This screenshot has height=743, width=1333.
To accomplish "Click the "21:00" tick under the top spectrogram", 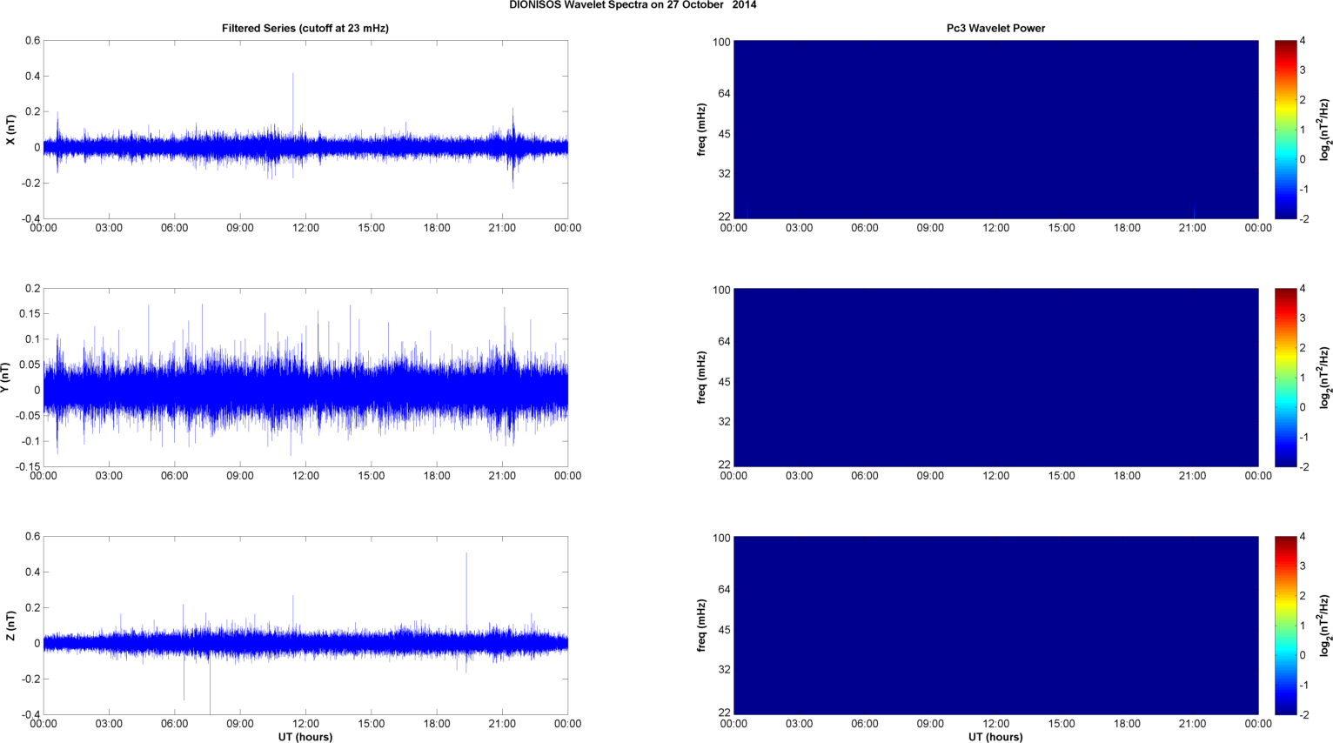I will click(1193, 228).
